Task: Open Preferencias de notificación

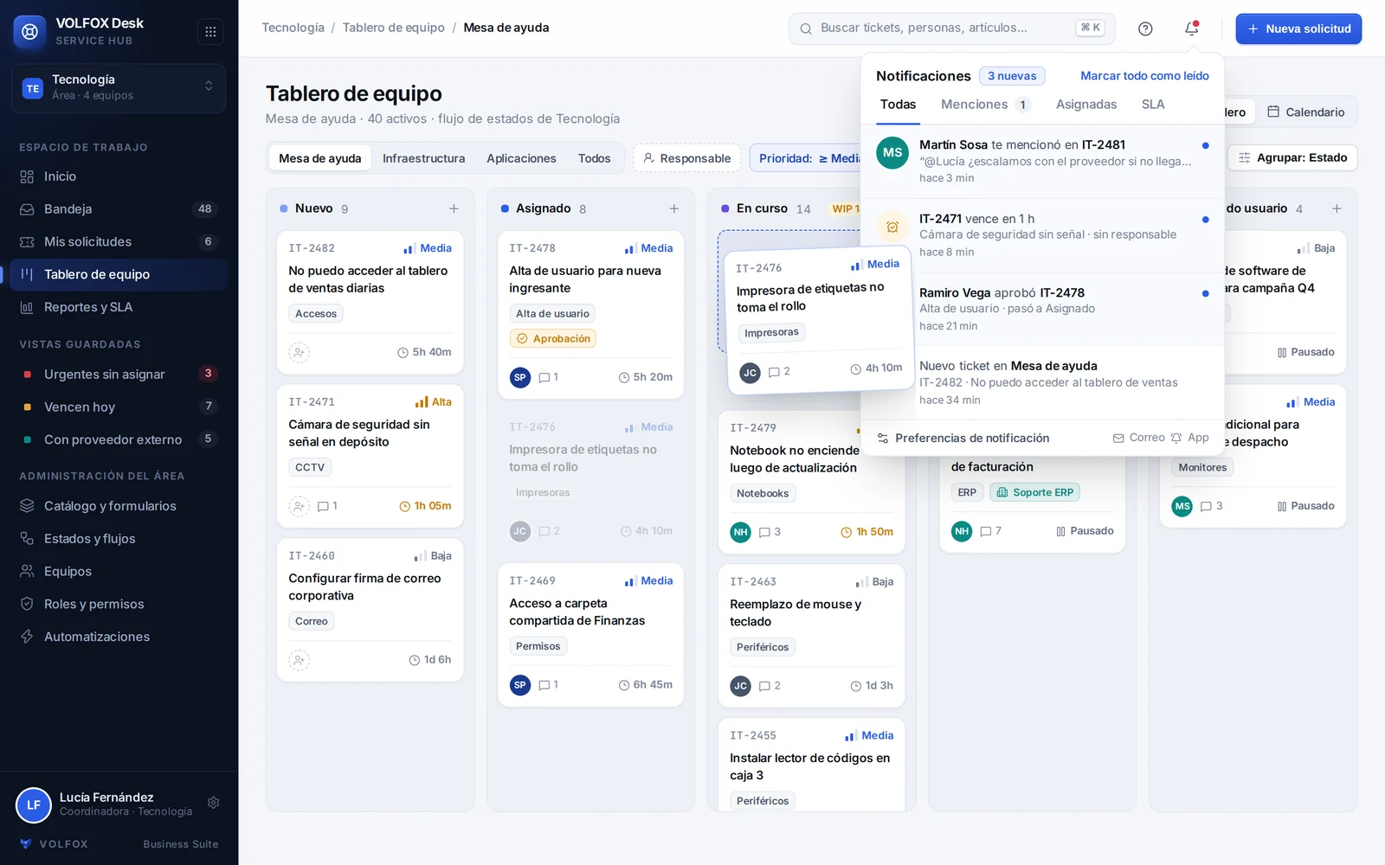Action: pyautogui.click(x=963, y=438)
